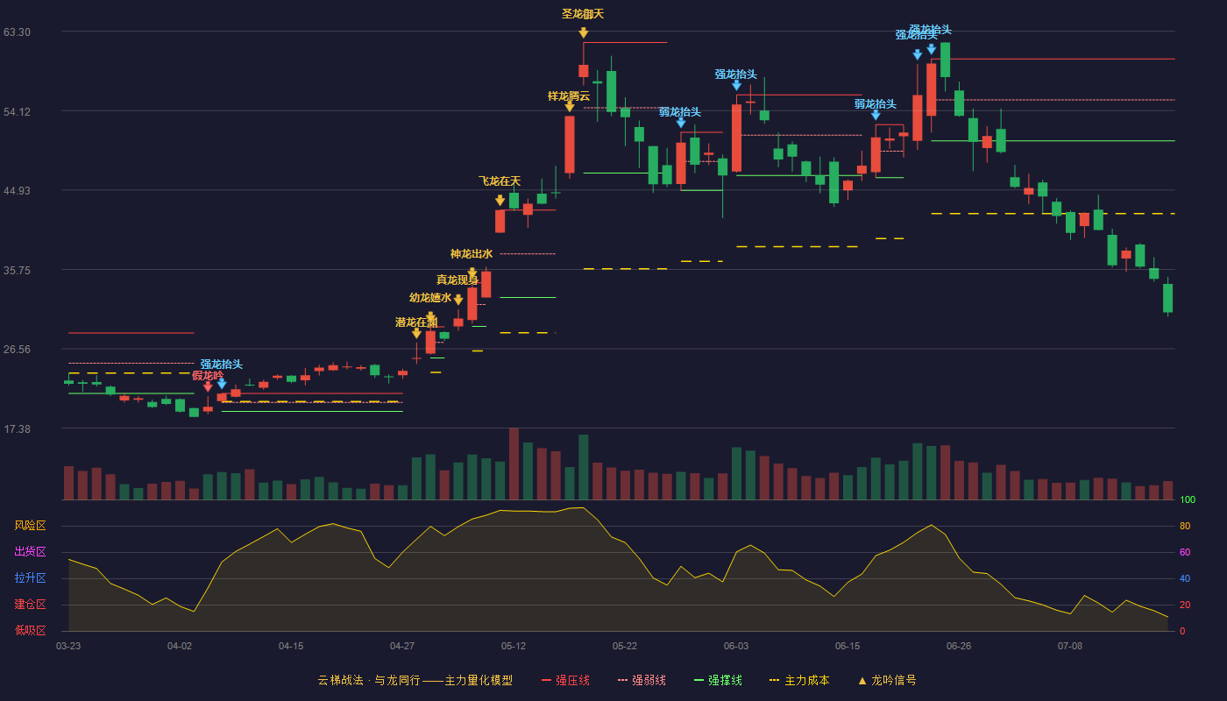The height and width of the screenshot is (701, 1227).
Task: Click the 祥龙腾云 signal arrow
Action: [x=569, y=107]
